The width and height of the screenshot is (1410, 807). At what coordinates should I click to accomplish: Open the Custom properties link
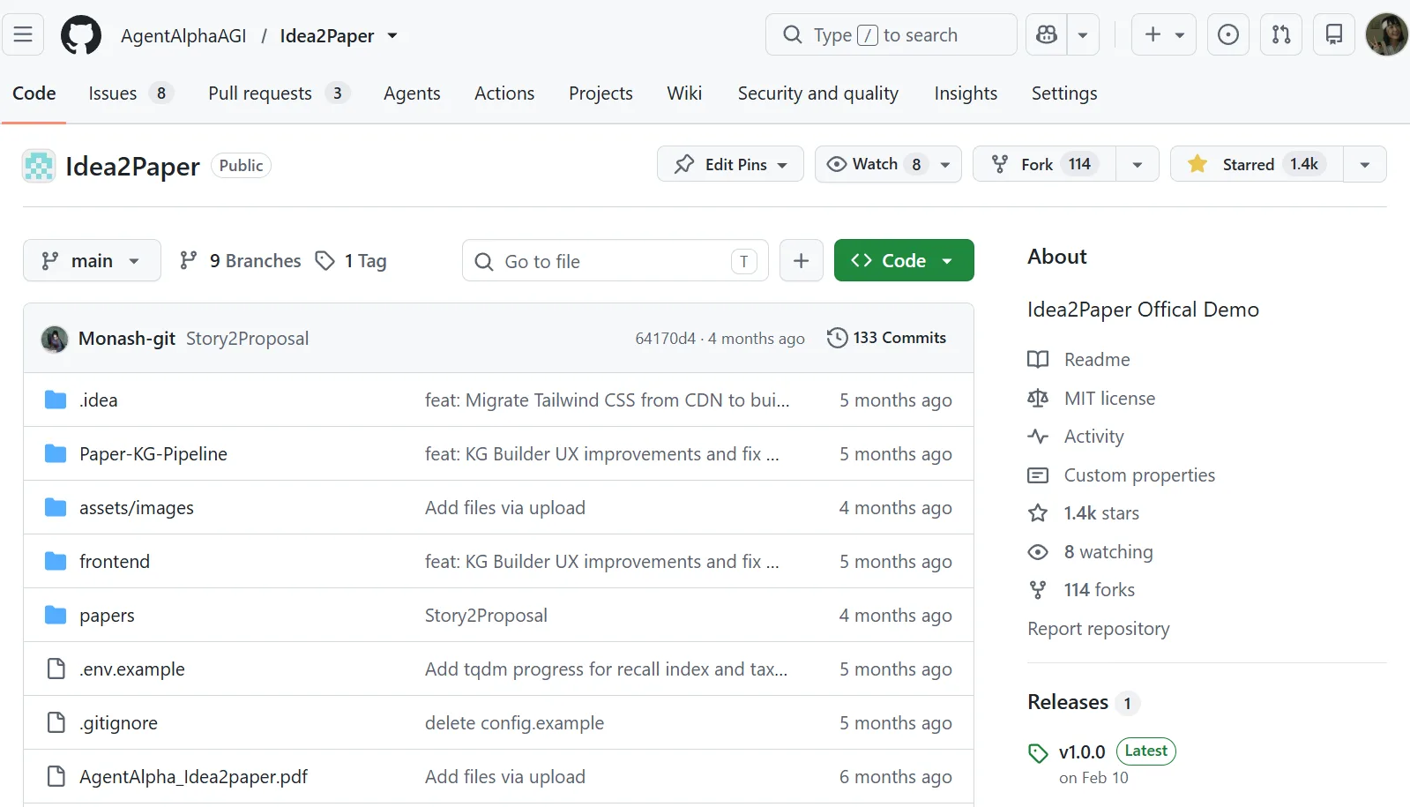coord(1139,475)
